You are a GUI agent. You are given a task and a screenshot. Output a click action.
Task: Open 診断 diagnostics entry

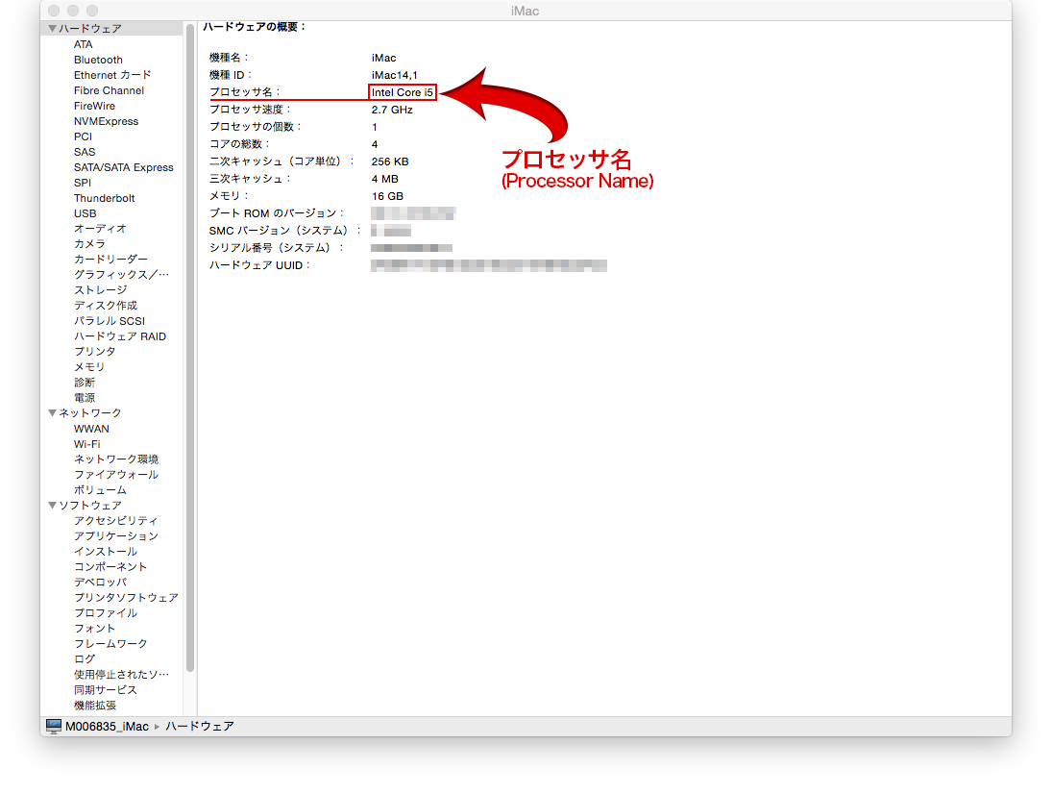(x=85, y=382)
